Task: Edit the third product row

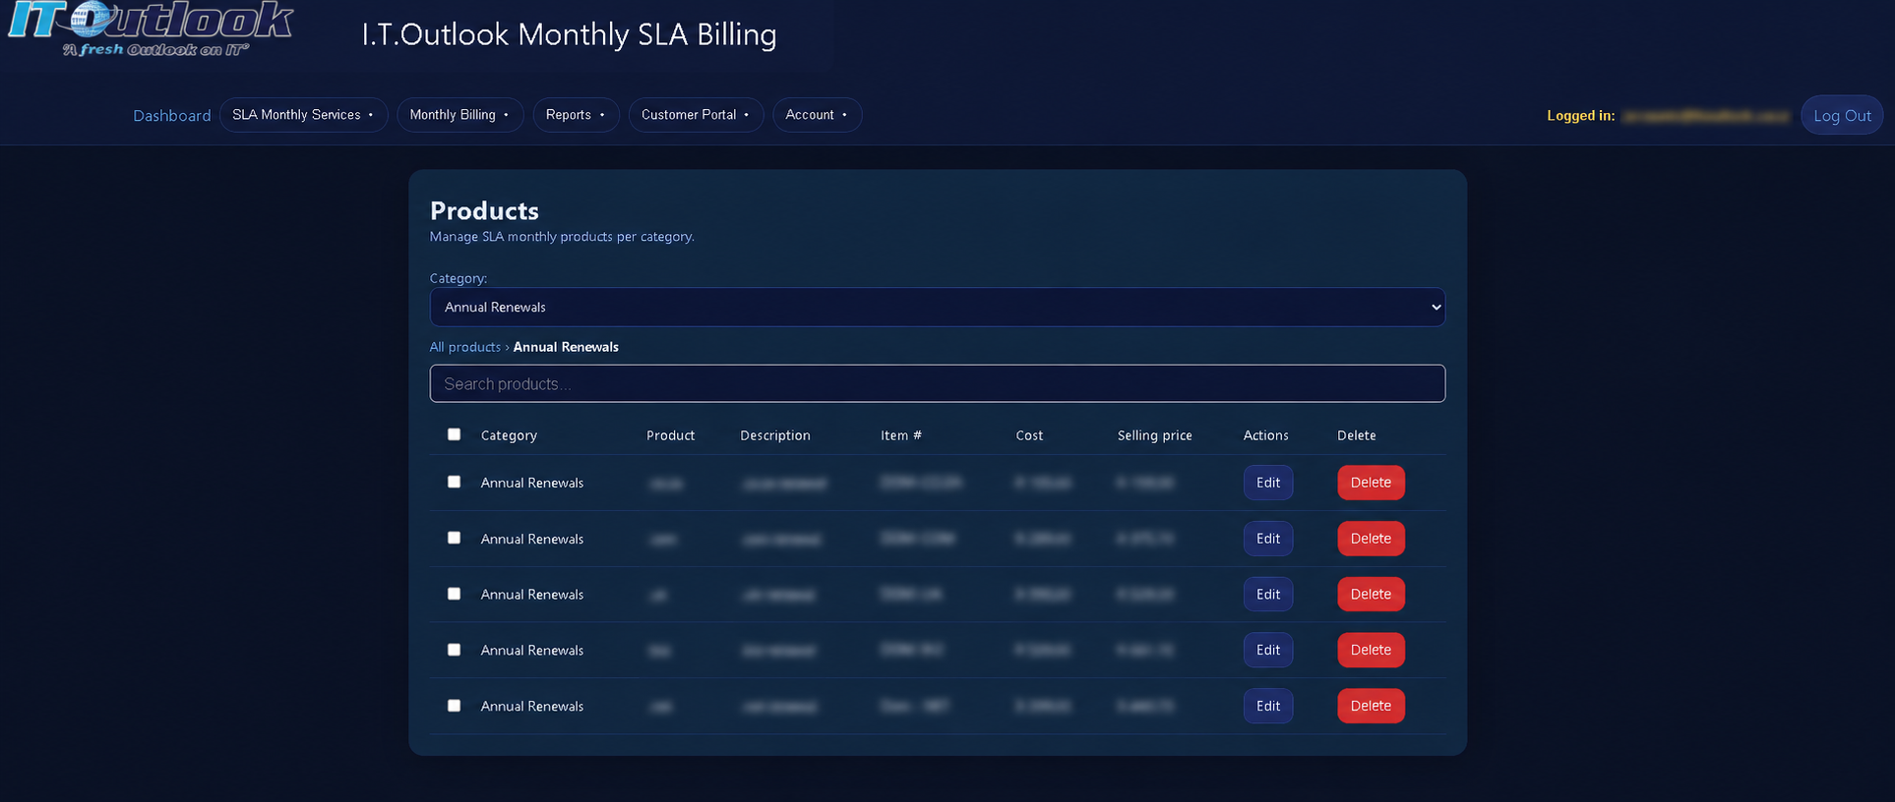Action: click(x=1268, y=594)
